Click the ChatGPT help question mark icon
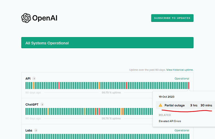Screen dimensions: 215x139 (42, 105)
